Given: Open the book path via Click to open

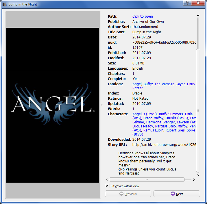Looking at the screenshot, I should [x=143, y=16].
